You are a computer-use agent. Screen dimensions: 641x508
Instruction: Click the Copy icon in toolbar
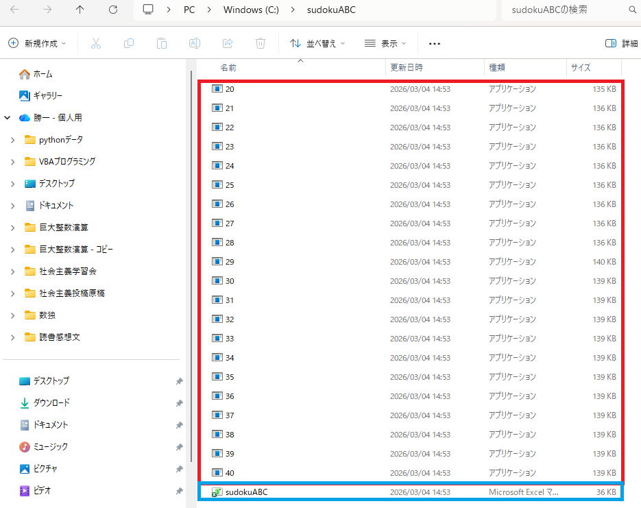pyautogui.click(x=129, y=43)
